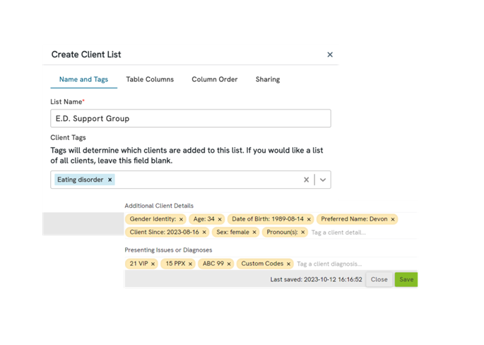Viewport: 484px width, 345px height.
Task: Delete the Custom Codes tag
Action: point(289,264)
